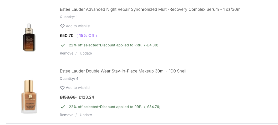Open the Double Wear foundation bottle image
The image size is (278, 125).
(29, 97)
